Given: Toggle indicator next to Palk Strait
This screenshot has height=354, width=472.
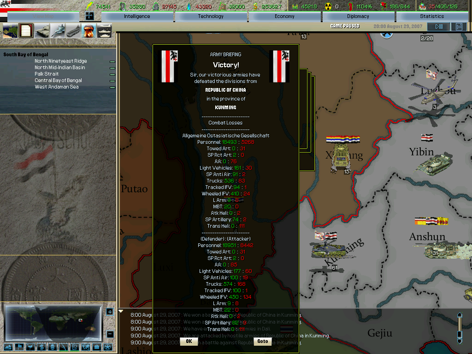Looking at the screenshot, I should click(x=112, y=74).
